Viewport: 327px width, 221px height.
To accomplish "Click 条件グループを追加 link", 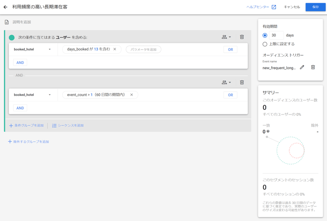I will pos(27,126).
